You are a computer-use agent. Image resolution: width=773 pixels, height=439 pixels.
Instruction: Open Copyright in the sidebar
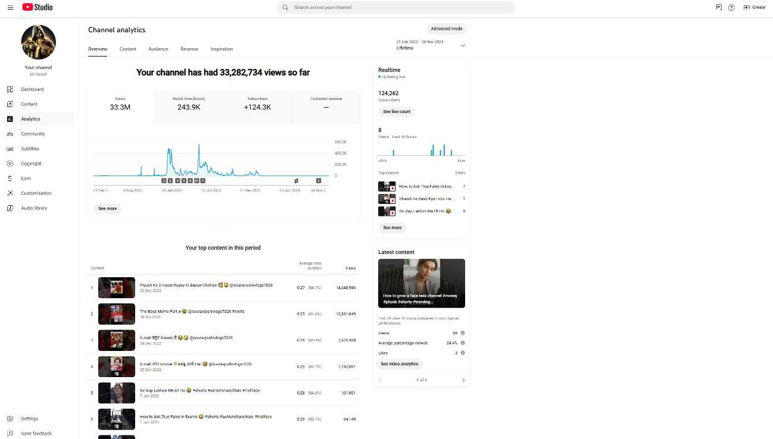point(39,164)
